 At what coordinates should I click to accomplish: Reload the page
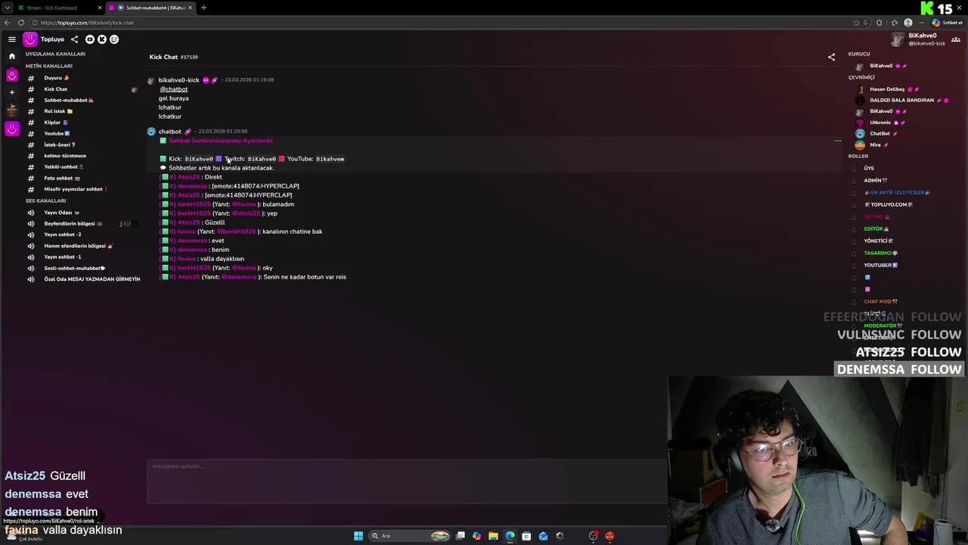point(22,23)
